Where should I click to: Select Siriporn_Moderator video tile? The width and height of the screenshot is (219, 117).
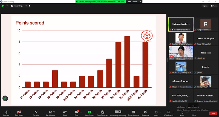181,24
